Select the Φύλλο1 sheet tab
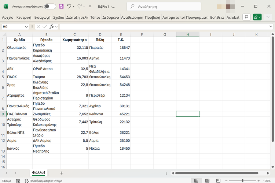The height and width of the screenshot is (183, 275). pyautogui.click(x=38, y=173)
